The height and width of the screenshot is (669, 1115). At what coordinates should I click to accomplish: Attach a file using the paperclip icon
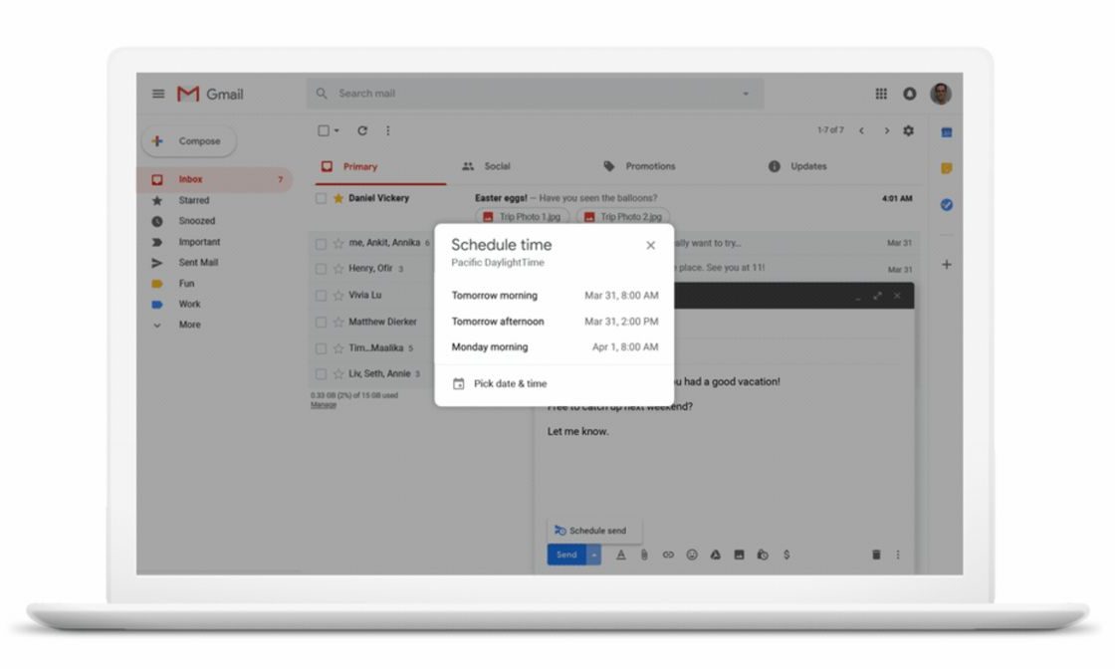644,555
